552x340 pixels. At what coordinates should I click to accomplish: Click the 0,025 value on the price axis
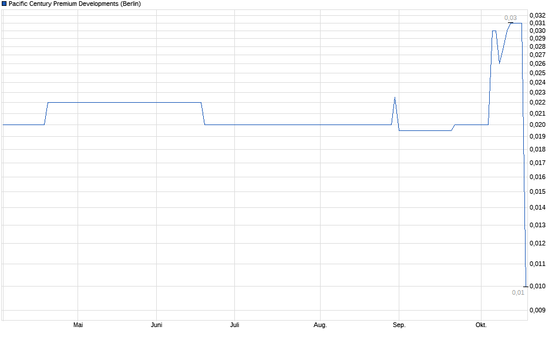click(x=537, y=73)
